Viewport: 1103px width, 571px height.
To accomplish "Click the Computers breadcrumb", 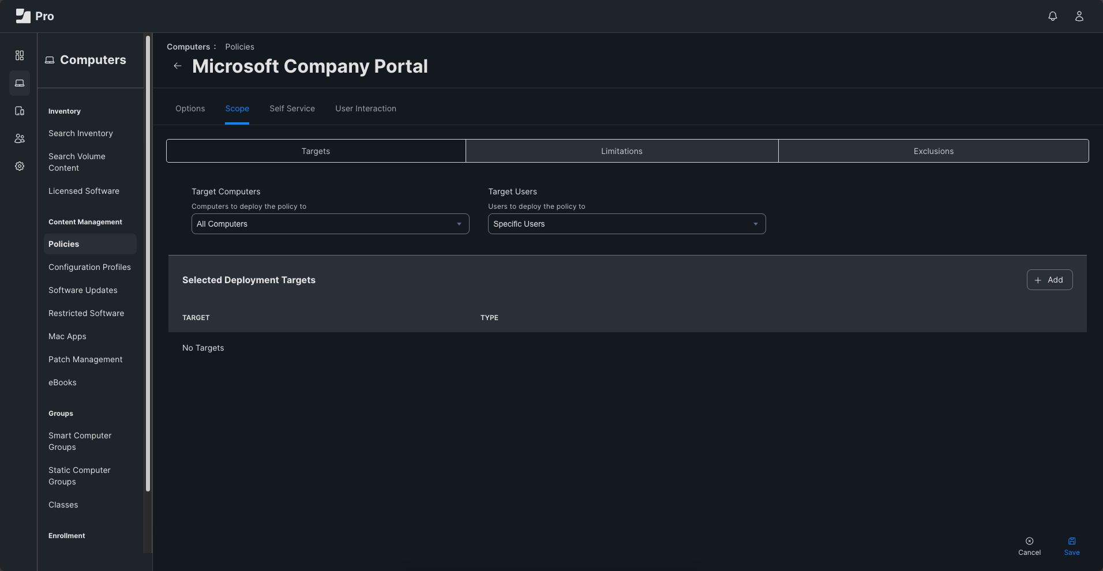I will [x=188, y=47].
